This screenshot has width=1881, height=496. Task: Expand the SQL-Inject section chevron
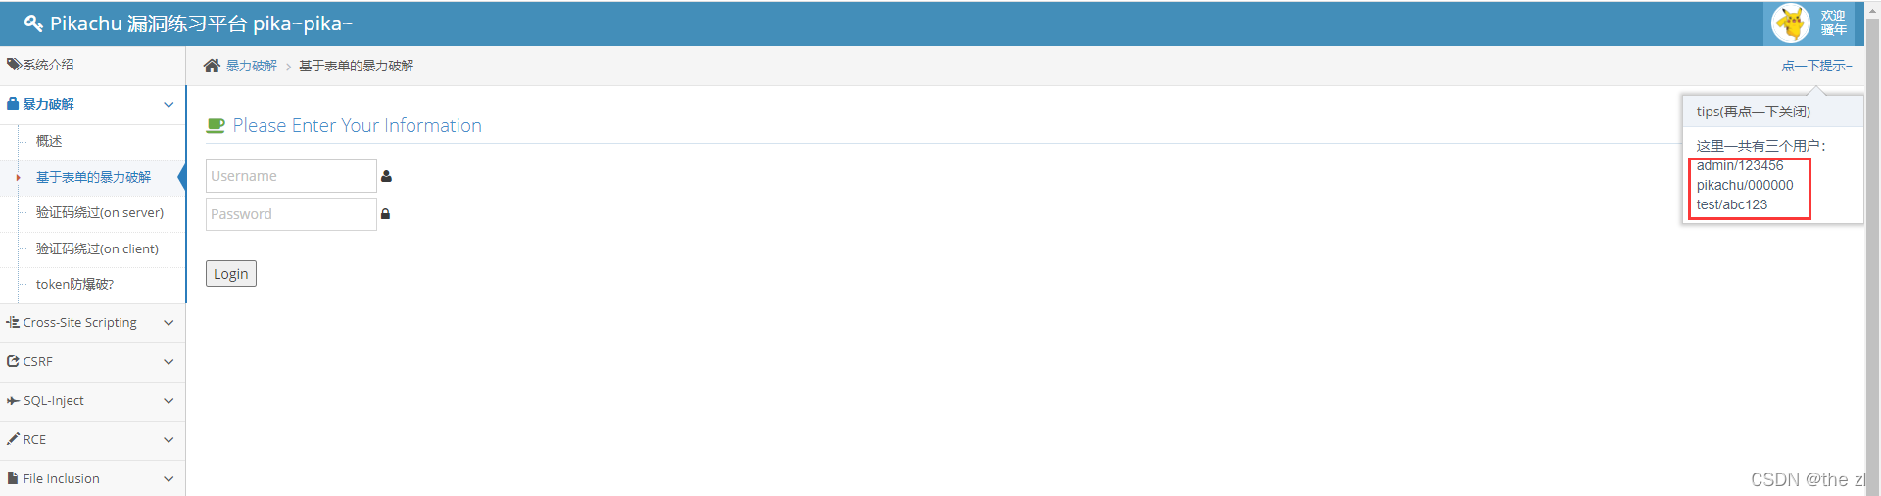tap(169, 401)
